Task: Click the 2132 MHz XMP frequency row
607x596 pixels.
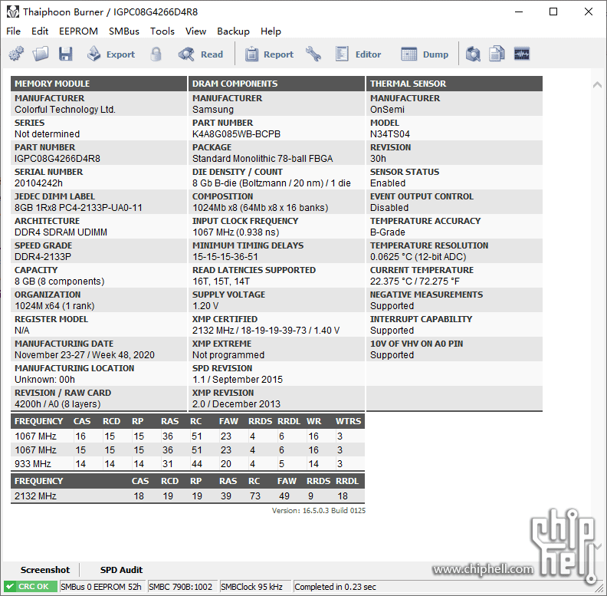Action: (188, 496)
